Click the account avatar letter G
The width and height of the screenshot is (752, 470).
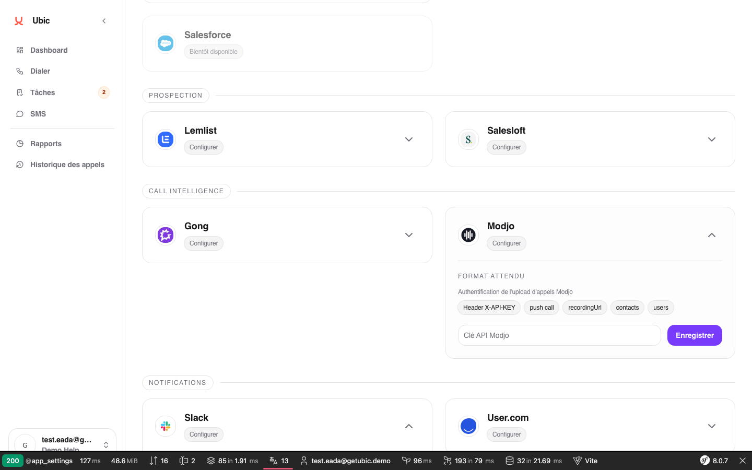tap(25, 444)
